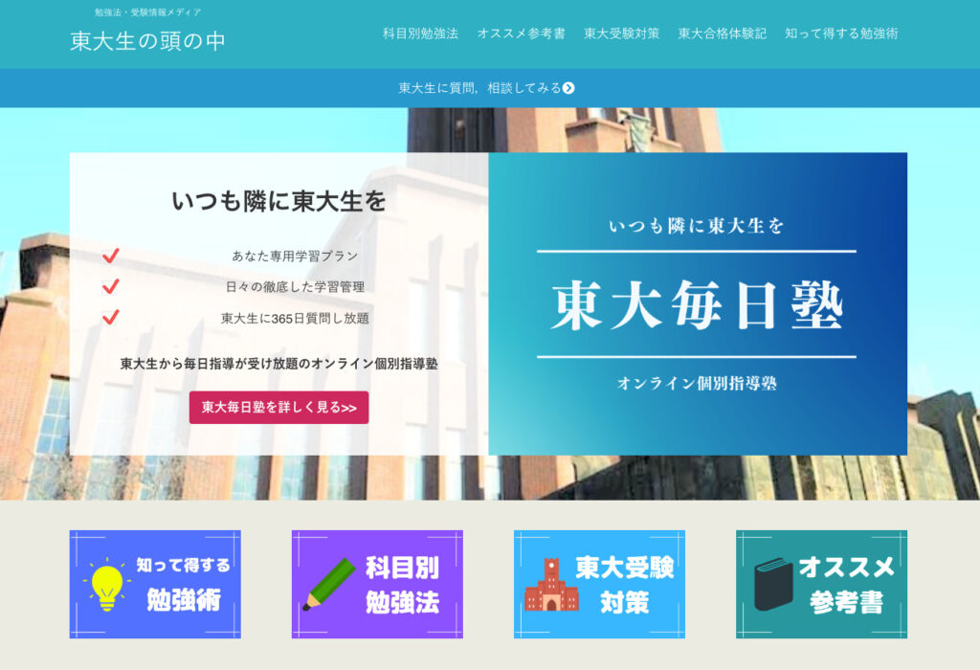Go to 東大合格体験記 in the header

click(x=722, y=33)
